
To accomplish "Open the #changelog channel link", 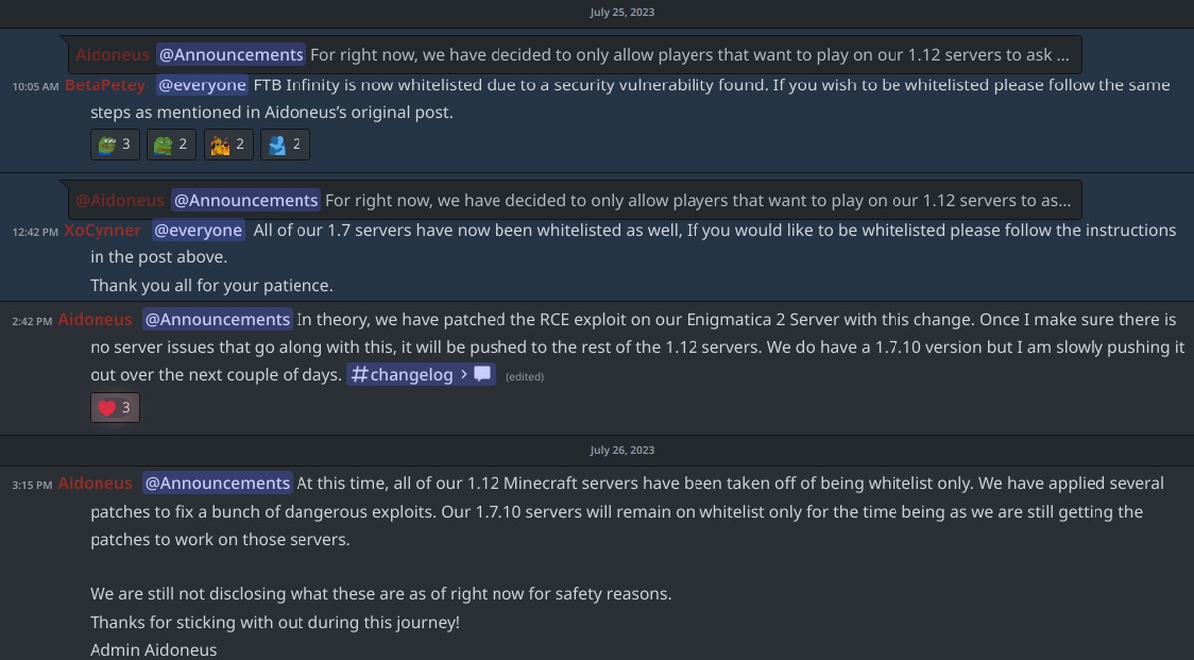I will point(410,375).
